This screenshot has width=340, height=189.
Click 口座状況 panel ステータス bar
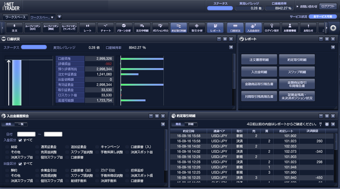coord(34,47)
